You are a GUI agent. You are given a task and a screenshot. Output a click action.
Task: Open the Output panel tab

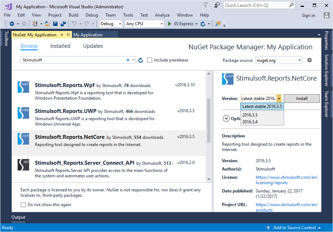pos(18,217)
